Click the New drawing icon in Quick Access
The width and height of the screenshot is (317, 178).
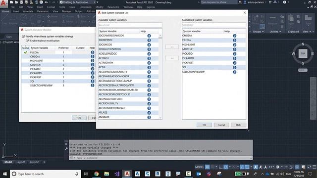pyautogui.click(x=11, y=2)
